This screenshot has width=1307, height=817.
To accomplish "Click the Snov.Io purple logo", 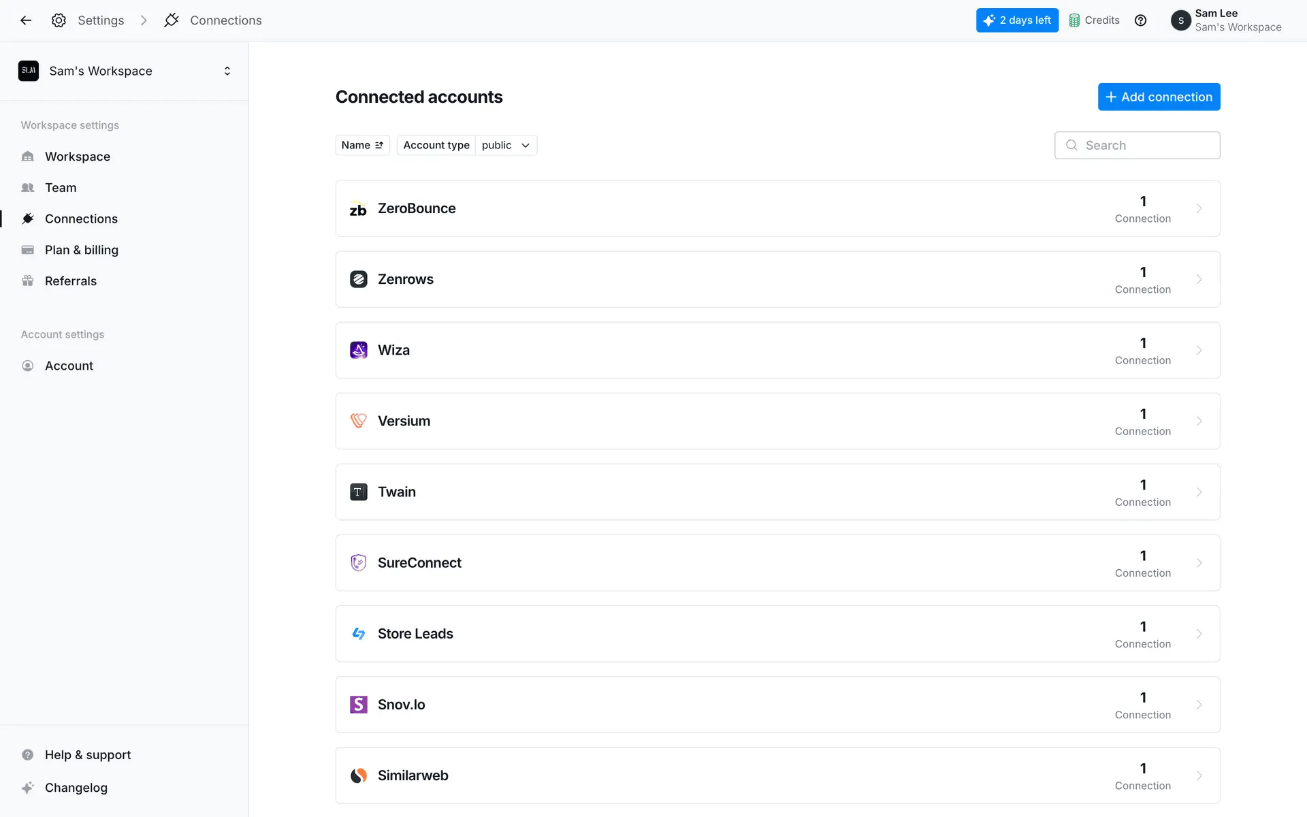I will pos(358,705).
